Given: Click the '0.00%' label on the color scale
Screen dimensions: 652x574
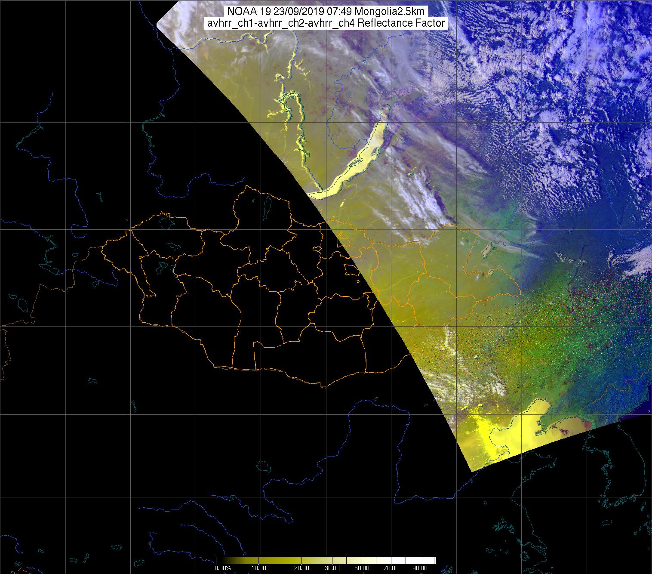Looking at the screenshot, I should click(x=223, y=568).
